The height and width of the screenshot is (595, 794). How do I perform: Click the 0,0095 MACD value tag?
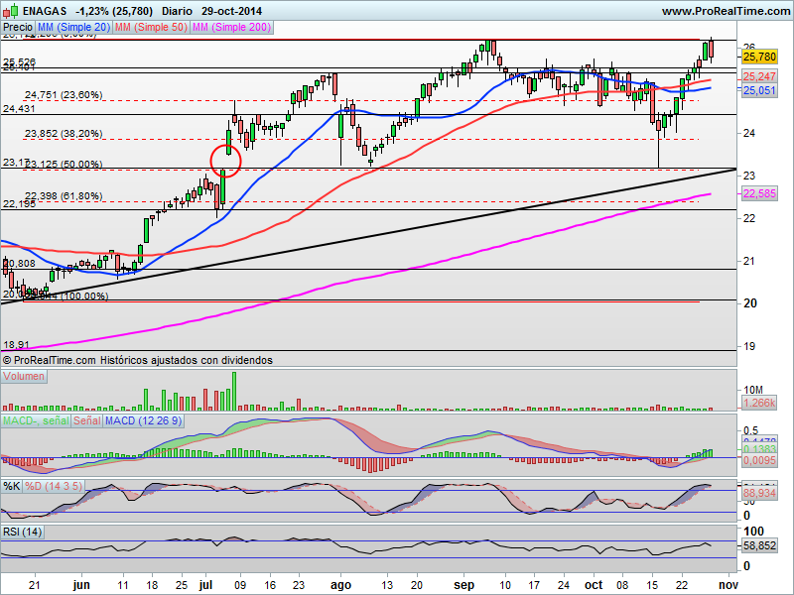click(759, 460)
